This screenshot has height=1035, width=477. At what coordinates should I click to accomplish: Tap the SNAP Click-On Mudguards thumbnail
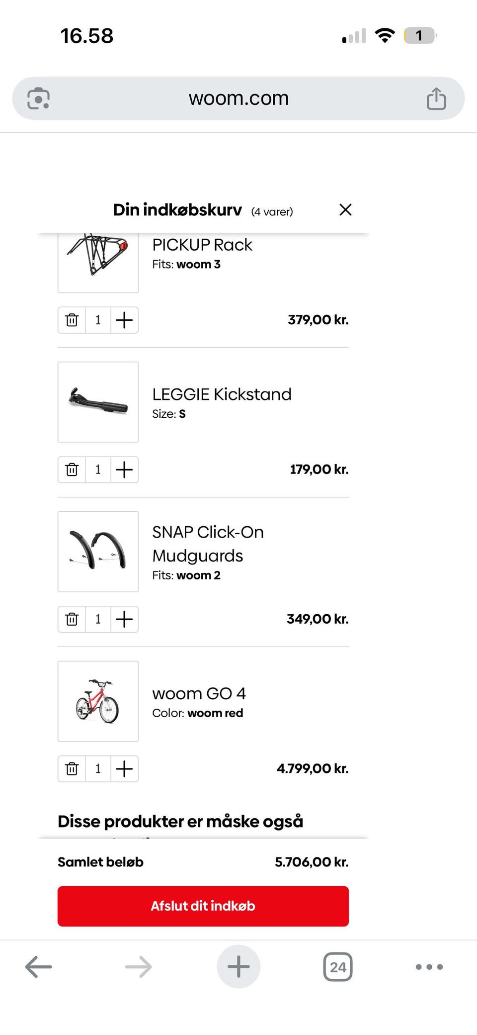pos(98,551)
